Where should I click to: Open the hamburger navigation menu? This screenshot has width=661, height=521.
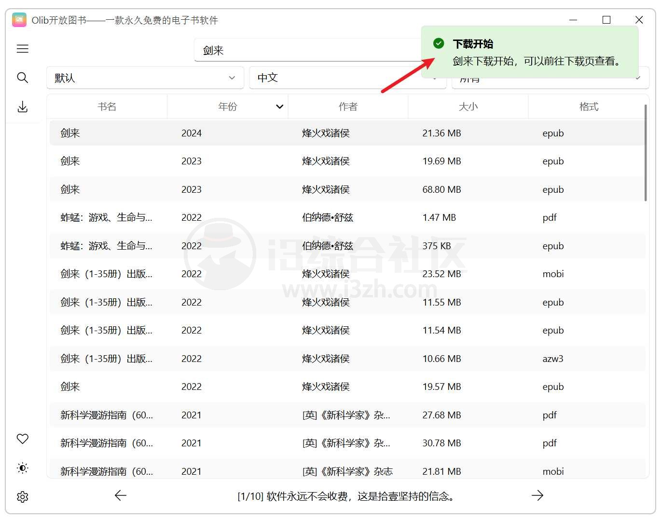click(23, 49)
